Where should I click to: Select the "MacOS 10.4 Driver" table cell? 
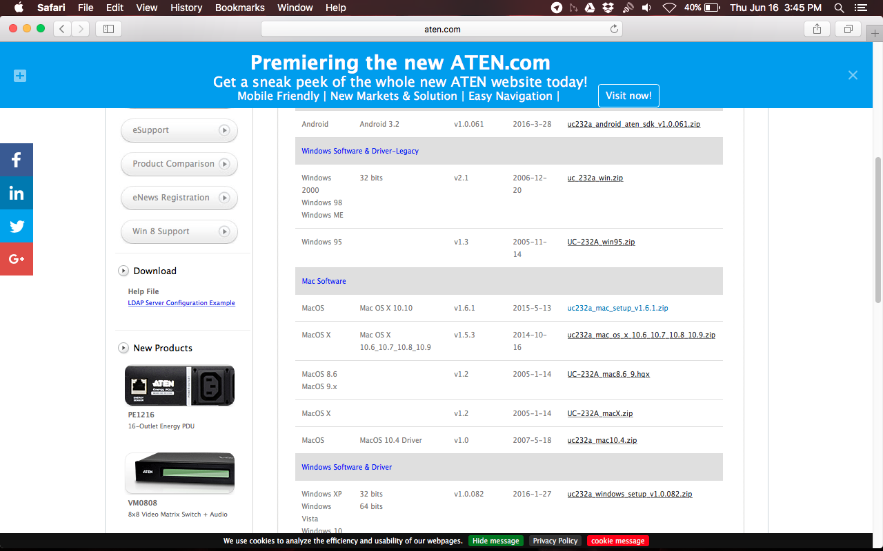coord(390,440)
